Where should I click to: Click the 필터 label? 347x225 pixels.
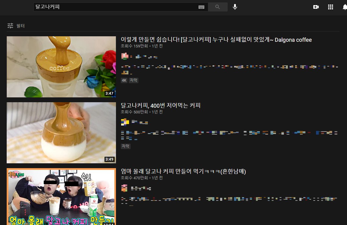(x=20, y=26)
